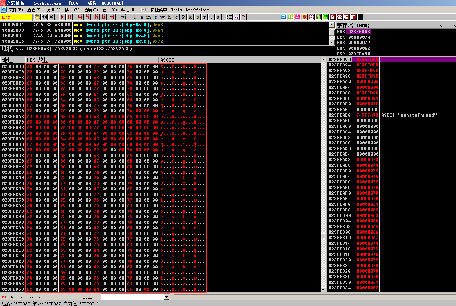456x306 pixels.
Task: Switch to memory dump tab M5
Action: click(x=40, y=297)
